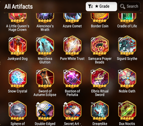This screenshot has width=143, height=126.
Task: Open the Junkyard Dog artifact icon
Action: [x=18, y=46]
